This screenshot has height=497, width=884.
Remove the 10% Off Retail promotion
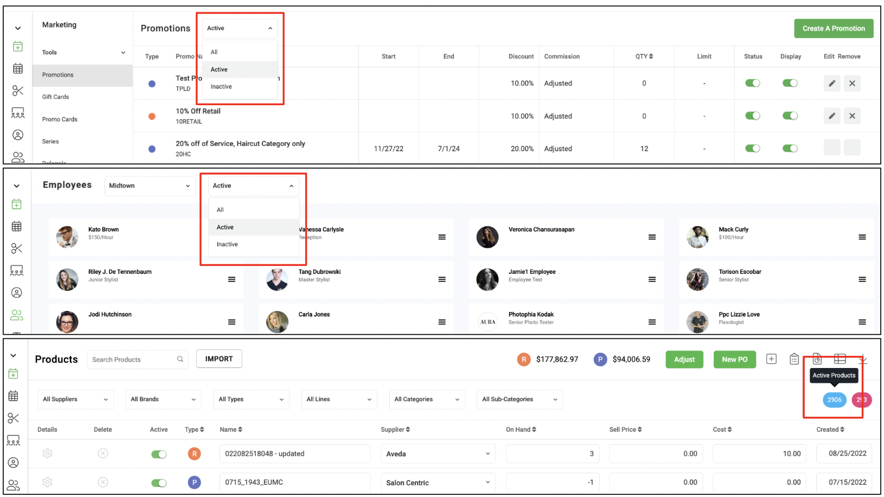(852, 116)
